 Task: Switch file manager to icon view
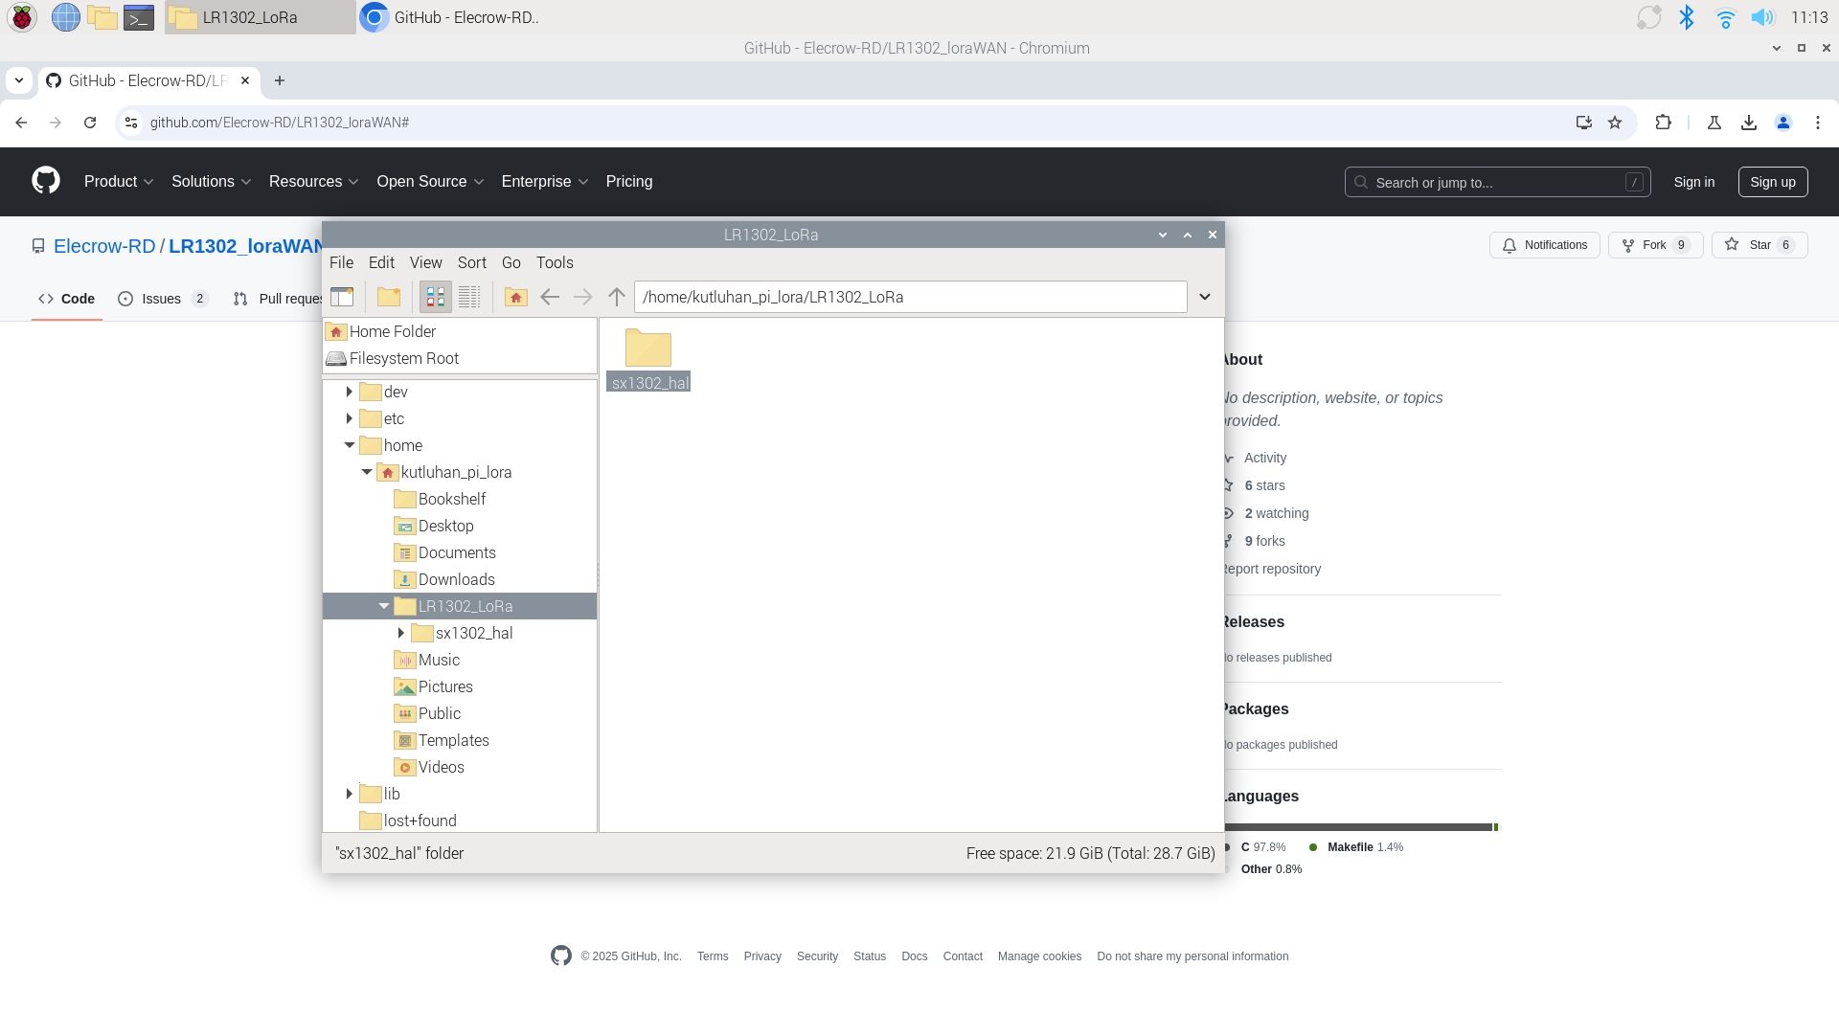pos(435,297)
